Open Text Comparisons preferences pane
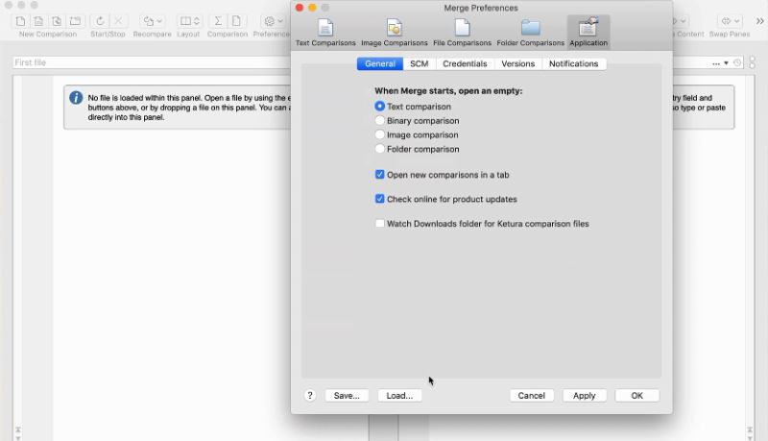Image resolution: width=768 pixels, height=441 pixels. [325, 33]
